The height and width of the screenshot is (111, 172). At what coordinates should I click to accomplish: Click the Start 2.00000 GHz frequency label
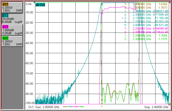pos(47,107)
